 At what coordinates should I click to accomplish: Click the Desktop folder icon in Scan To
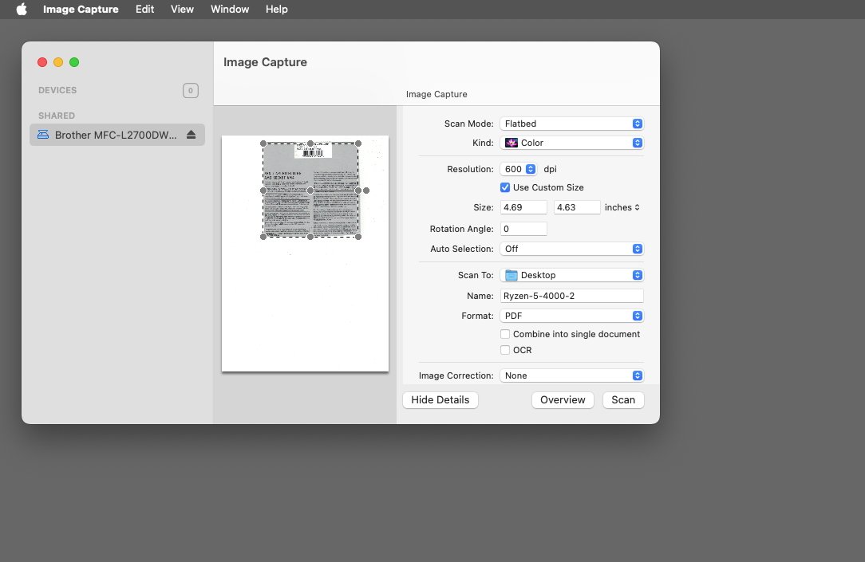tap(511, 275)
